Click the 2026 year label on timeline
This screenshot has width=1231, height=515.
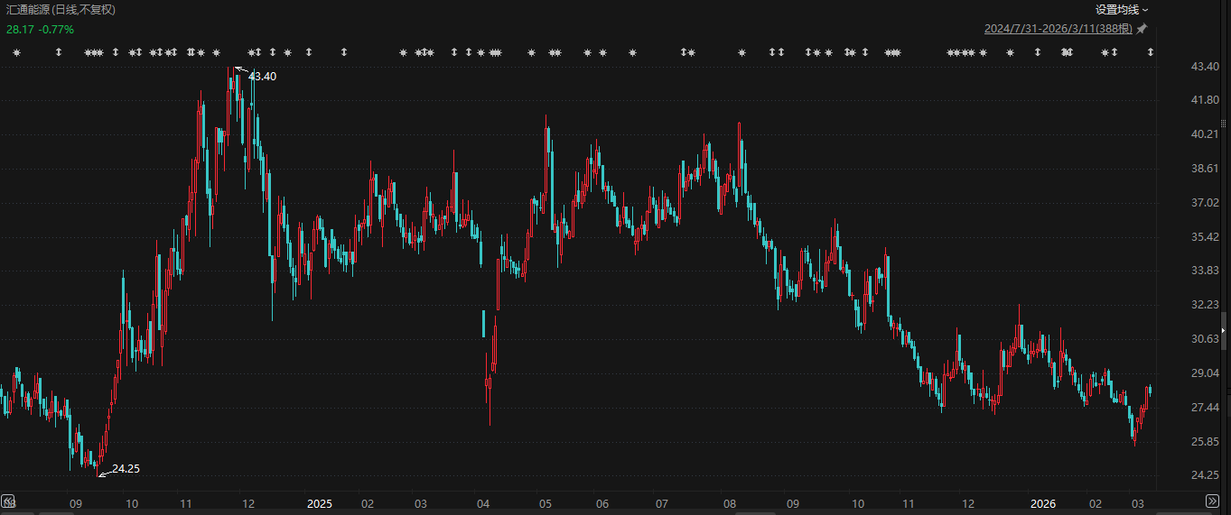[1044, 503]
